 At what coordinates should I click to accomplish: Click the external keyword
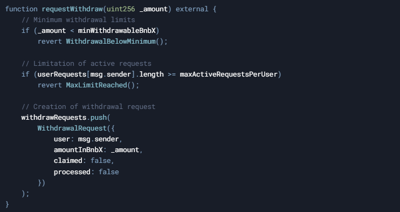pos(192,9)
